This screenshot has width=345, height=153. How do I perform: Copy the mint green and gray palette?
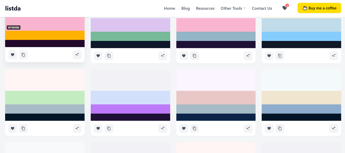(x=23, y=128)
